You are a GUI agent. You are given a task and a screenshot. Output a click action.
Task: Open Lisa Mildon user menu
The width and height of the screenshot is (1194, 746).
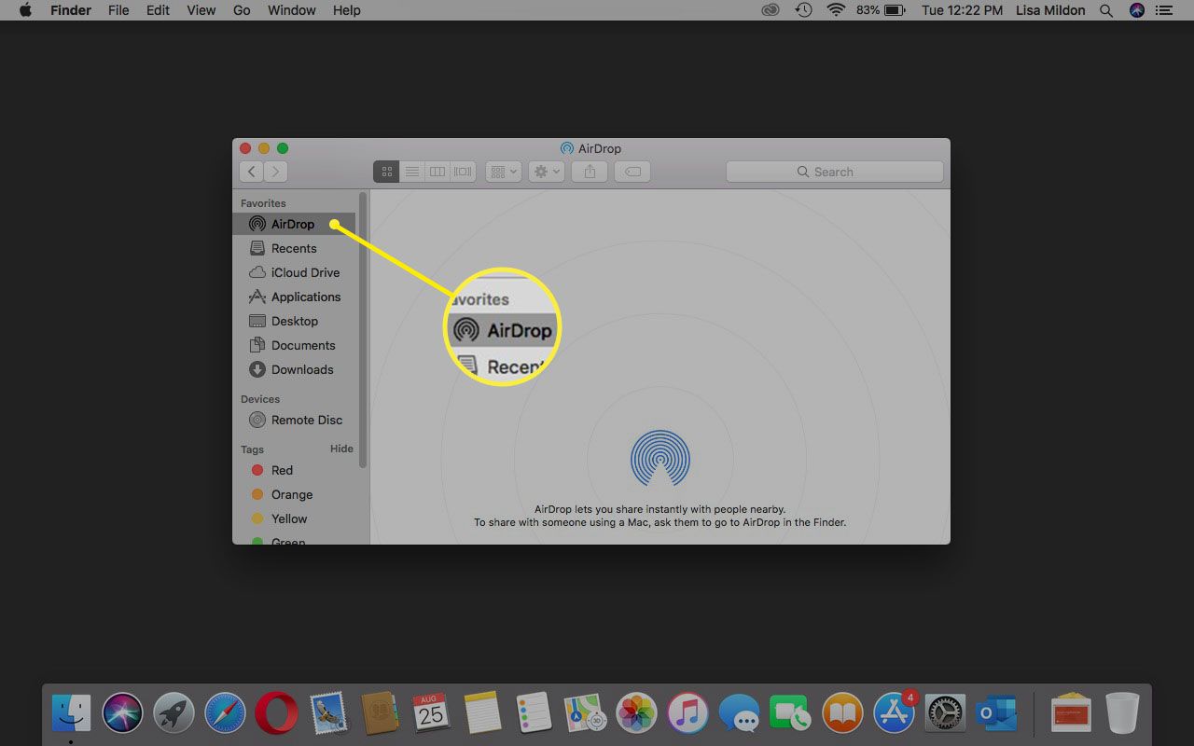(x=1050, y=10)
